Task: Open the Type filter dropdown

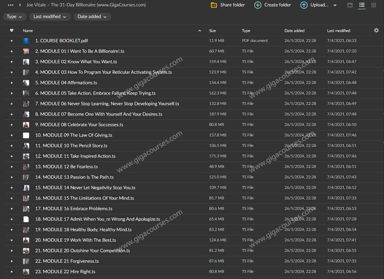Action: (x=14, y=16)
